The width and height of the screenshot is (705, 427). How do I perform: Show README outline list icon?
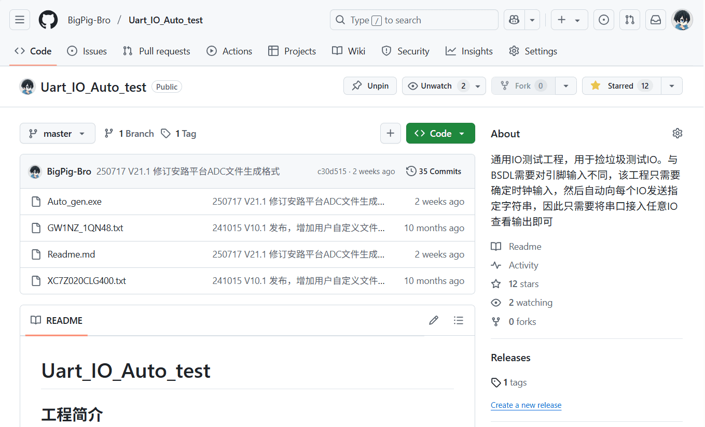[x=458, y=320]
